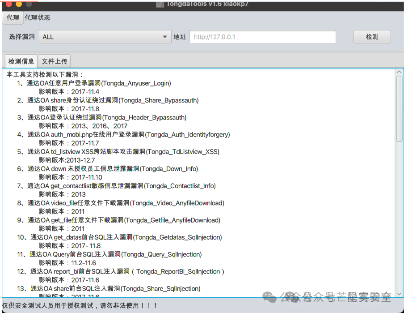Screen dimensions: 404x313
Task: Close the TongdaTools window
Action: [9, 4]
